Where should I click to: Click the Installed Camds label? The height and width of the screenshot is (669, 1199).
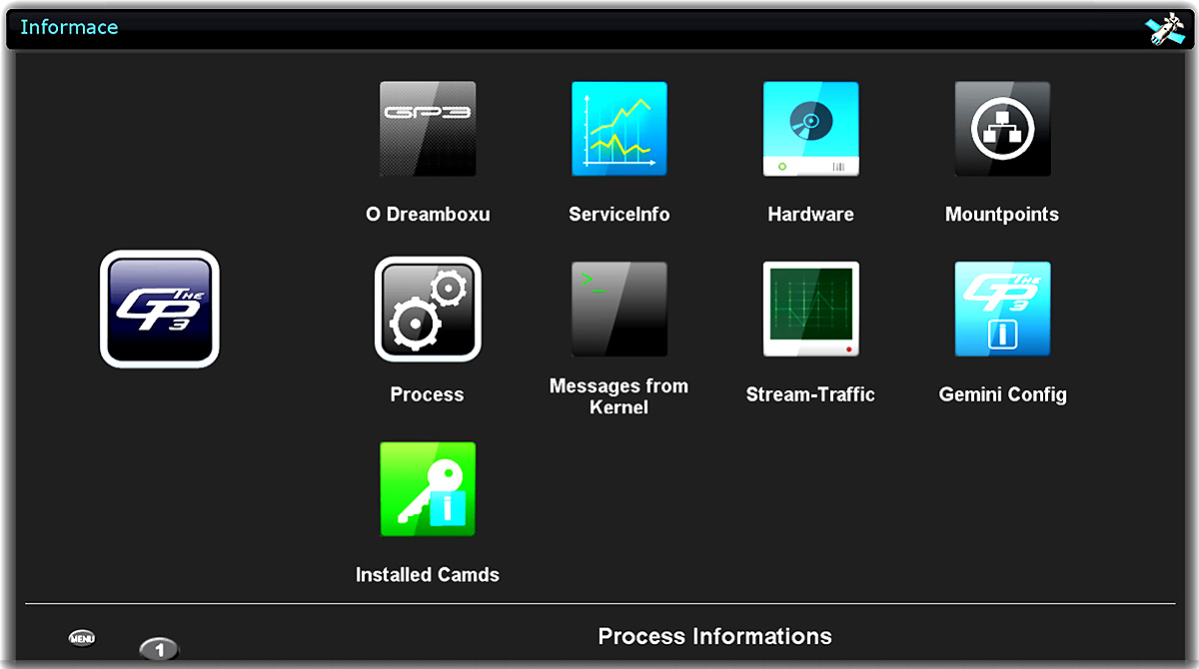pyautogui.click(x=428, y=574)
